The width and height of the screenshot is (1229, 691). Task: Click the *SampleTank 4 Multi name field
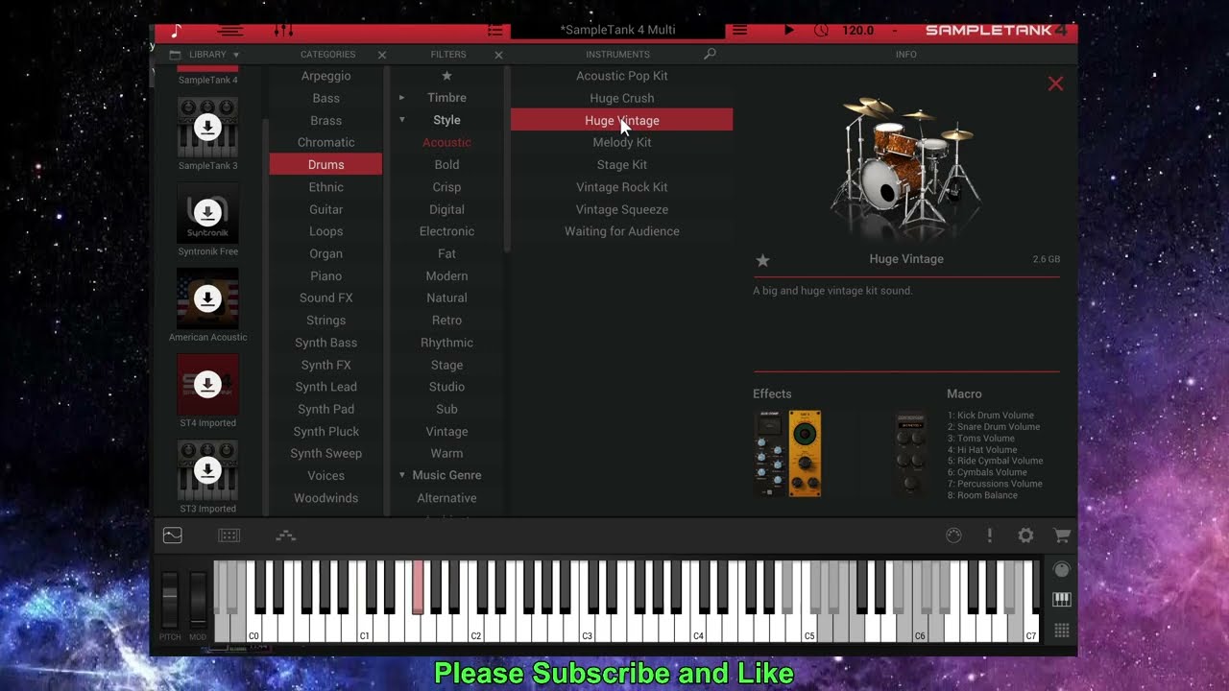click(x=617, y=31)
